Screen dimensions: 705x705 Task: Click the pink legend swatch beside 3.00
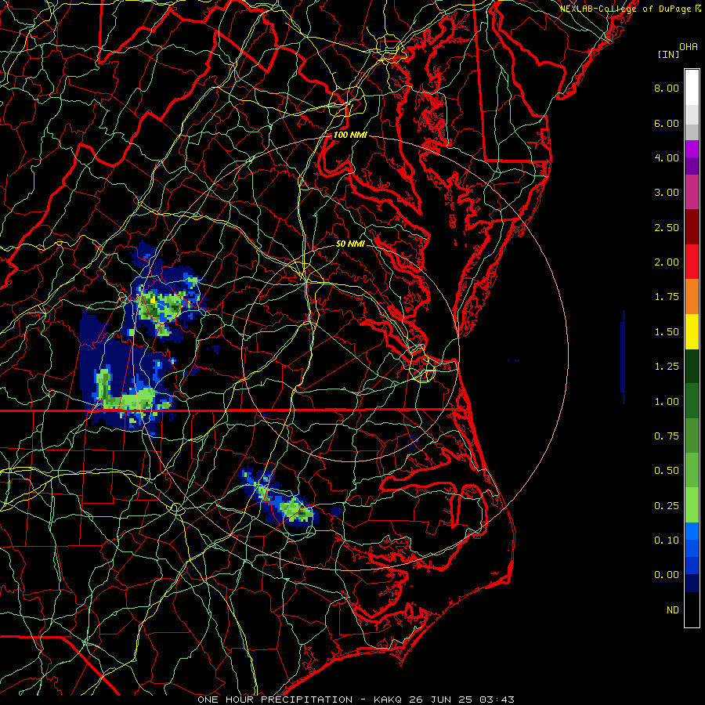click(x=692, y=192)
